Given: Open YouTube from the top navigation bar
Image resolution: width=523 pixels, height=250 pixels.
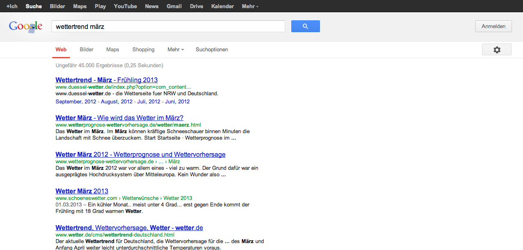Looking at the screenshot, I should tap(125, 6).
